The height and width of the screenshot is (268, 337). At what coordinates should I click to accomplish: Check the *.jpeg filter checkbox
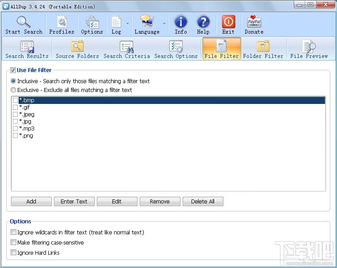pos(15,115)
